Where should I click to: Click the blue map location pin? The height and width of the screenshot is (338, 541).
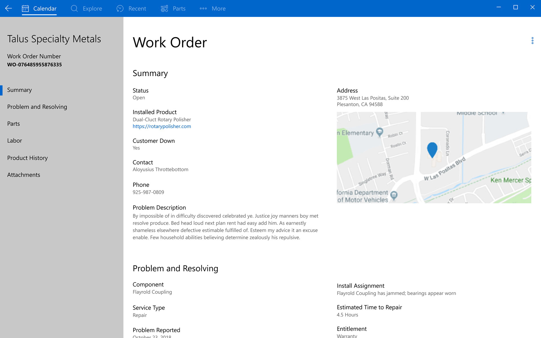pos(432,149)
